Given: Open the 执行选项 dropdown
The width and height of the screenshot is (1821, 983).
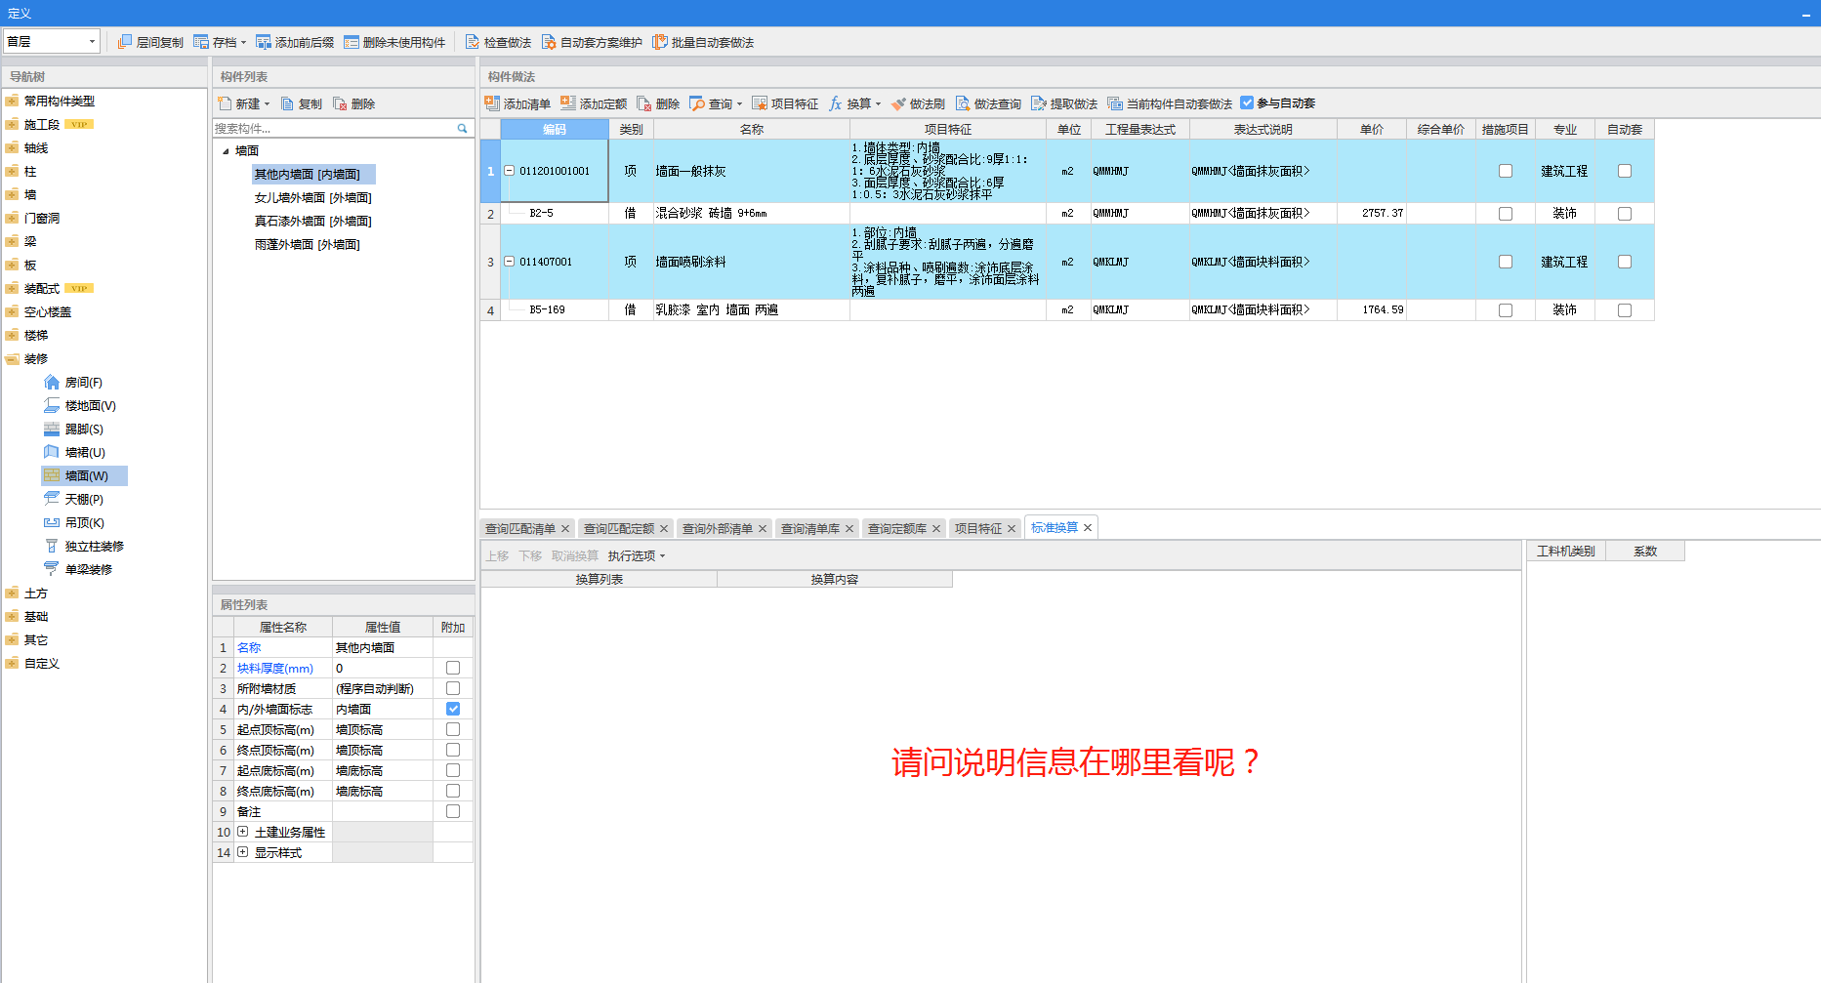Looking at the screenshot, I should [637, 555].
